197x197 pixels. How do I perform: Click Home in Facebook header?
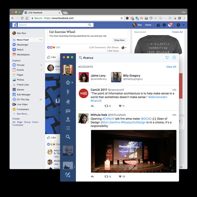(148, 25)
